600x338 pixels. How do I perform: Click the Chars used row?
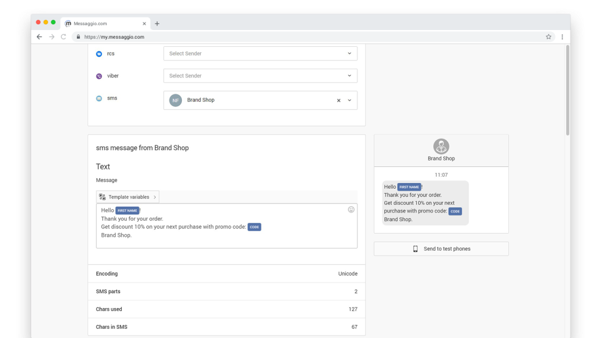pos(226,309)
